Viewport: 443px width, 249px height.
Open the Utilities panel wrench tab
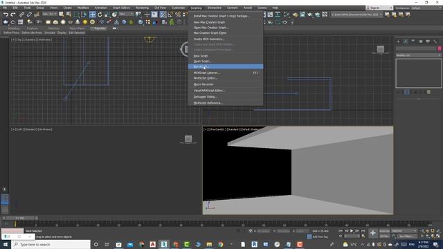(435, 41)
